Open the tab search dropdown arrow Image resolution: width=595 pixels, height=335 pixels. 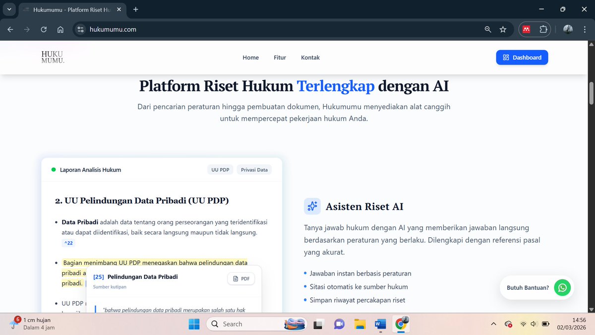tap(9, 9)
